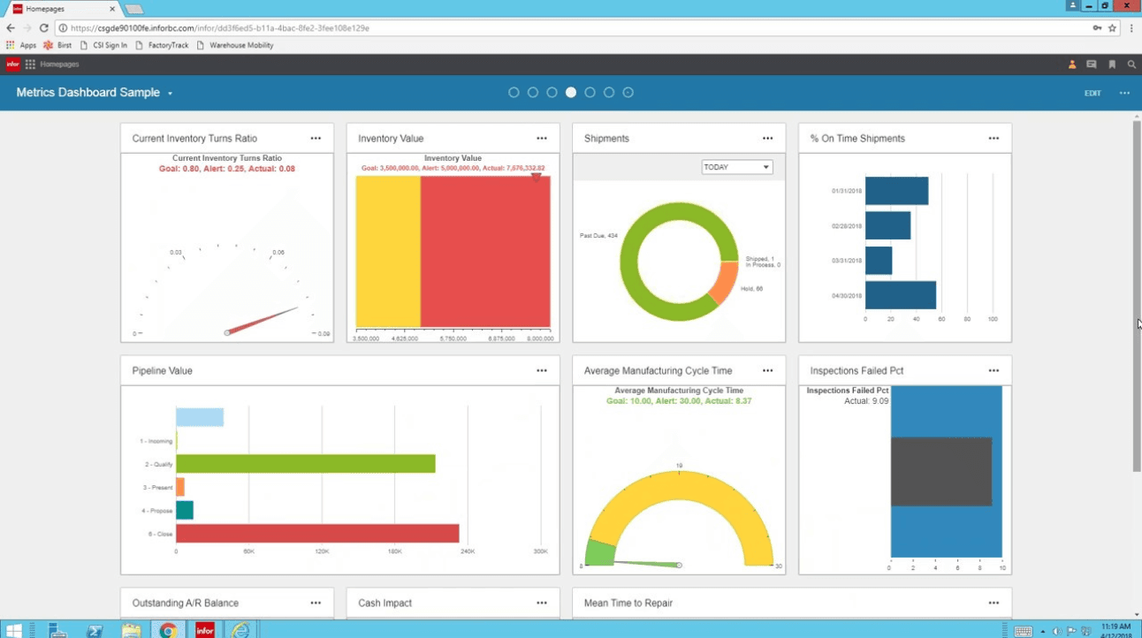Select the last page indicator dot
The height and width of the screenshot is (638, 1142).
[628, 92]
